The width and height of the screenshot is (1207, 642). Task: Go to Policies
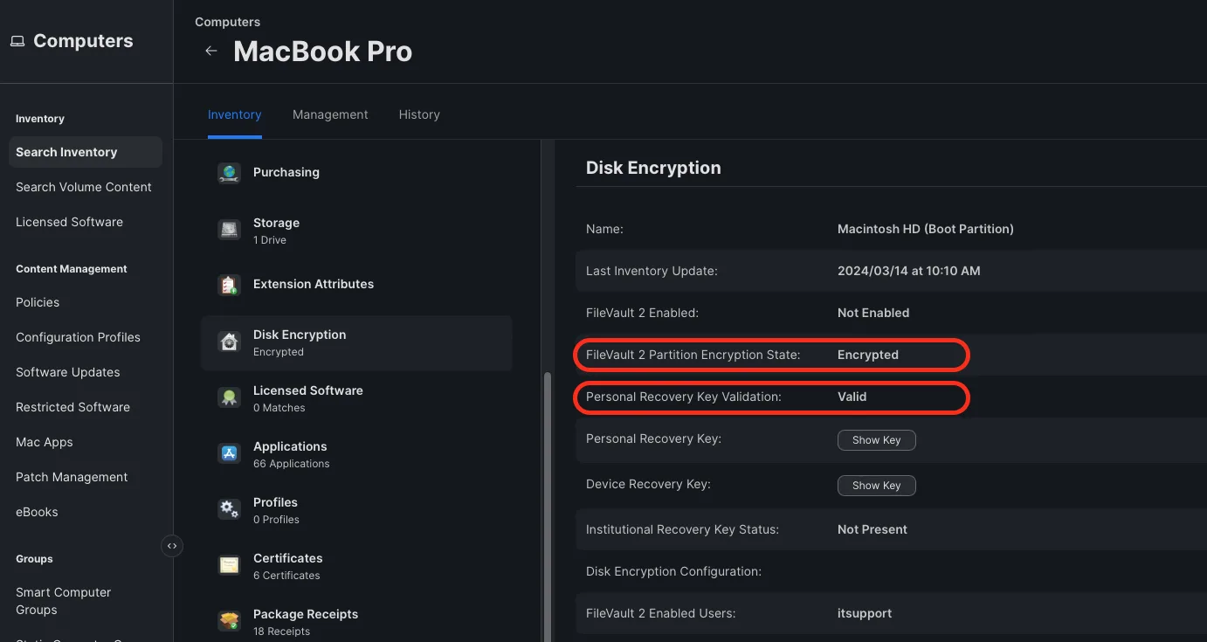(38, 302)
